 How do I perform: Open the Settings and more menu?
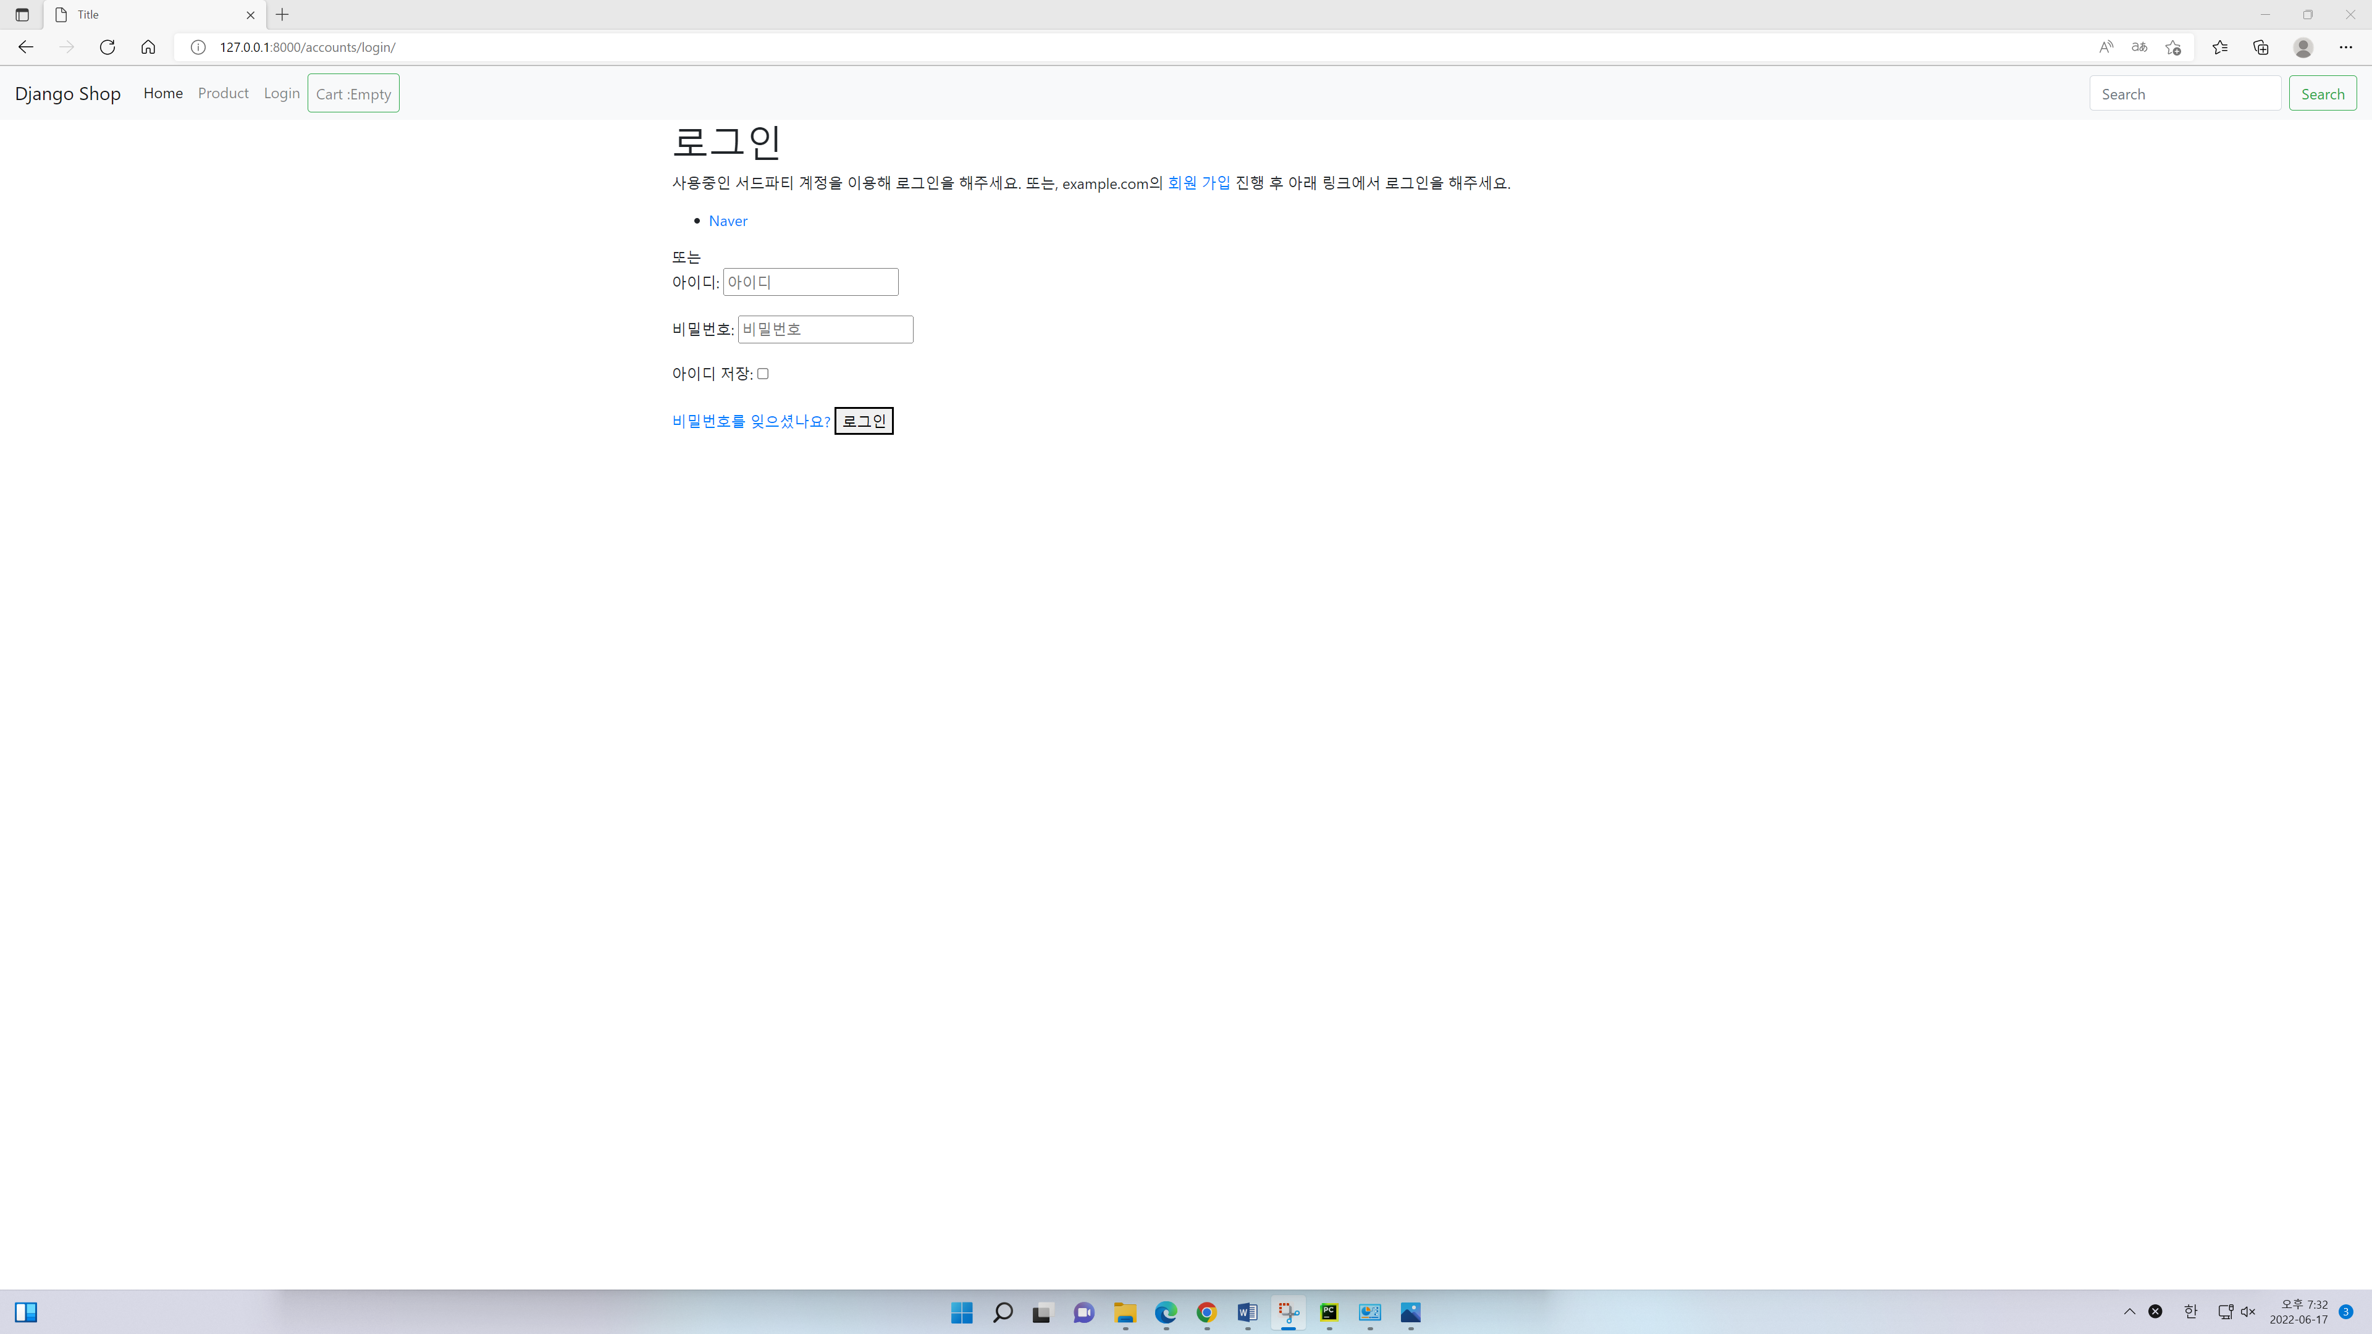pyautogui.click(x=2346, y=47)
